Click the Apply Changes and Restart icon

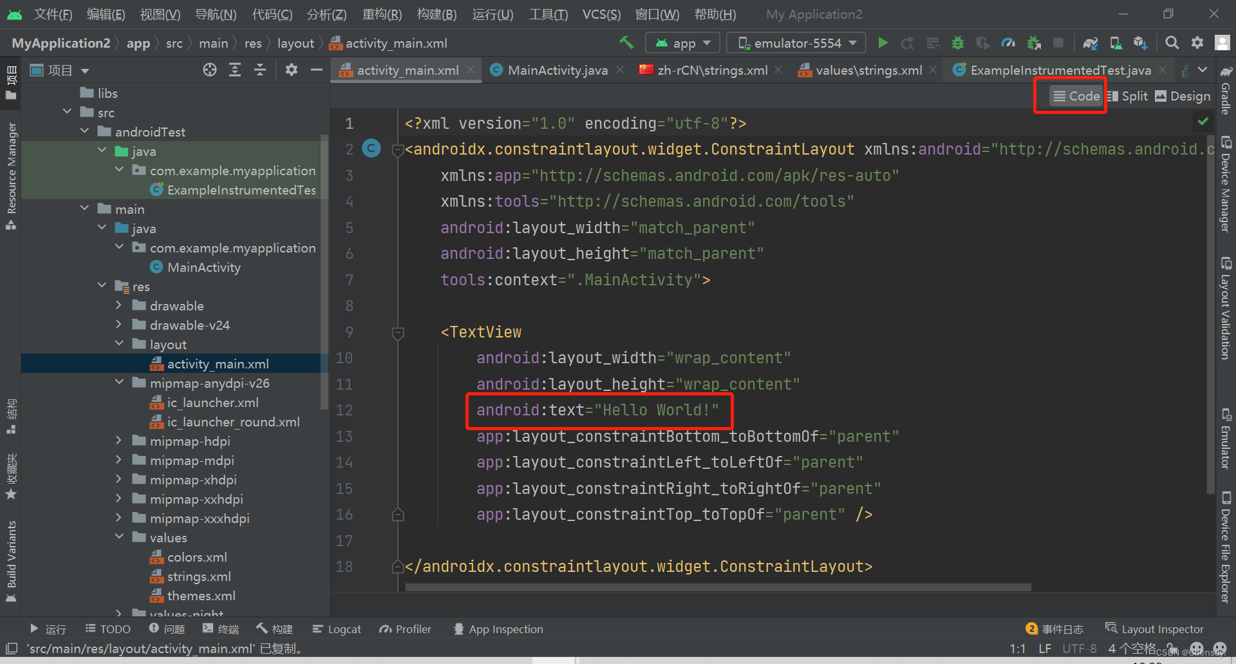point(908,43)
